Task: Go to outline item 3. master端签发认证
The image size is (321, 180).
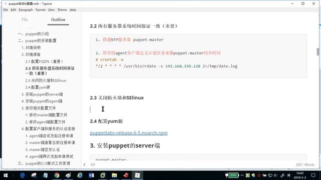Action: [43, 149]
